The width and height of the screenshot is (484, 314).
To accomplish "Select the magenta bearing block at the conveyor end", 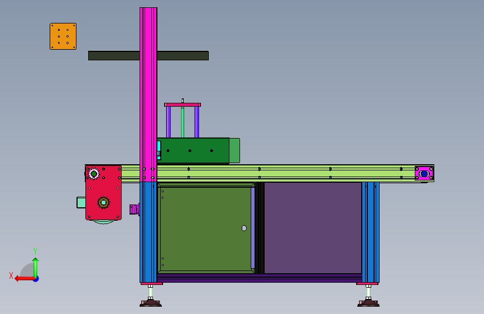I will [x=424, y=173].
